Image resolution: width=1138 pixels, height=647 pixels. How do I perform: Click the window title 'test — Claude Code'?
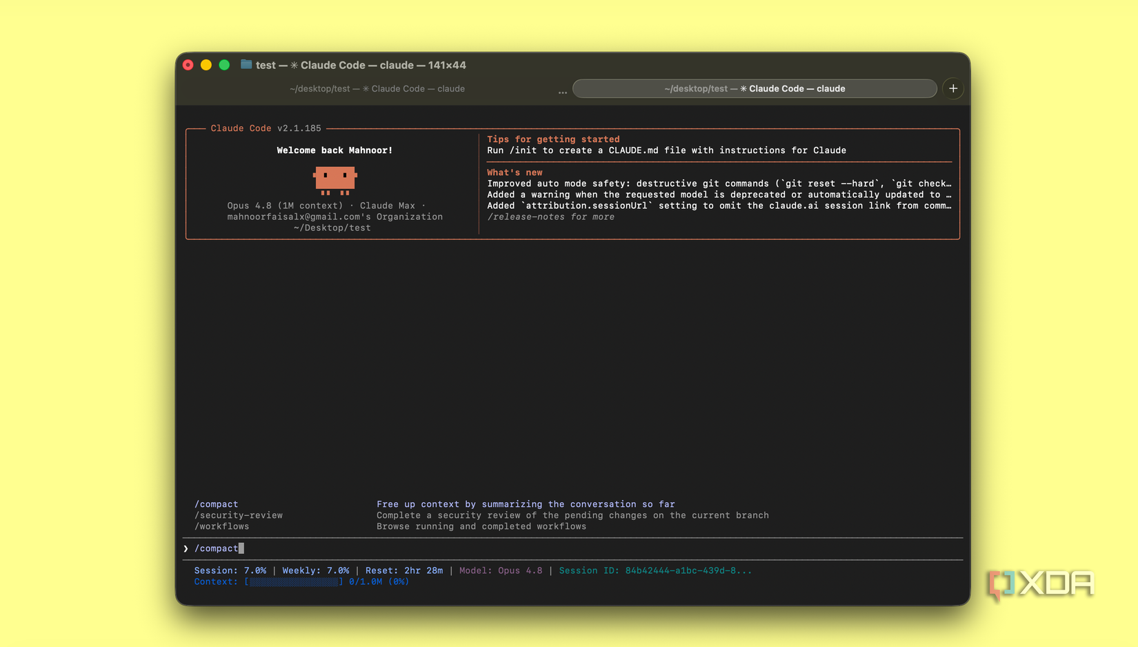[x=361, y=65]
